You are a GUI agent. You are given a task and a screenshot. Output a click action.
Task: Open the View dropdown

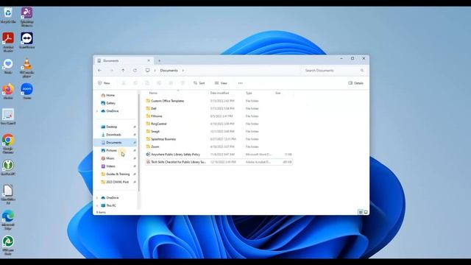coord(221,83)
